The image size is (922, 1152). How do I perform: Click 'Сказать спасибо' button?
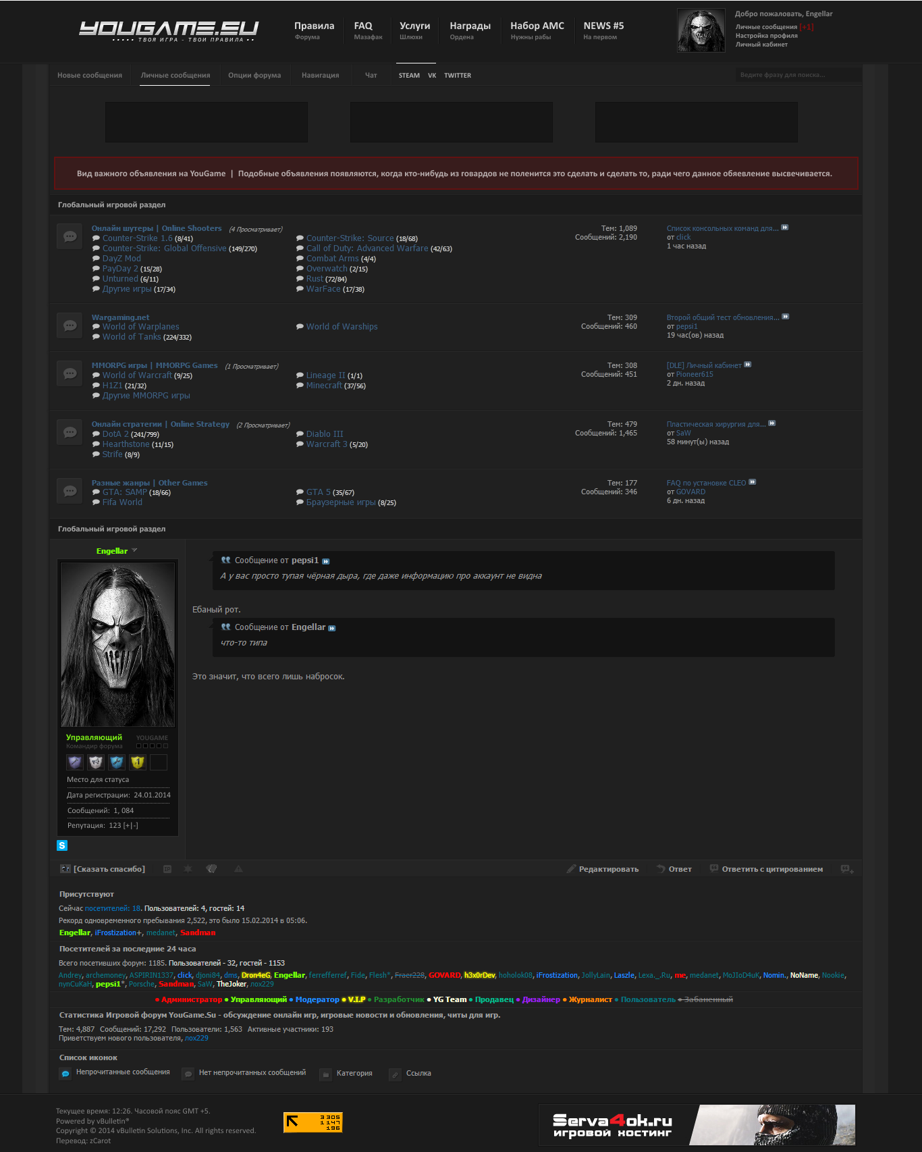pyautogui.click(x=103, y=869)
